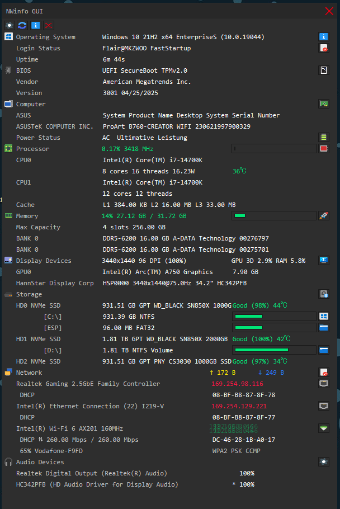The width and height of the screenshot is (340, 509).
Task: Open the toolbar About info icon
Action: [x=35, y=25]
